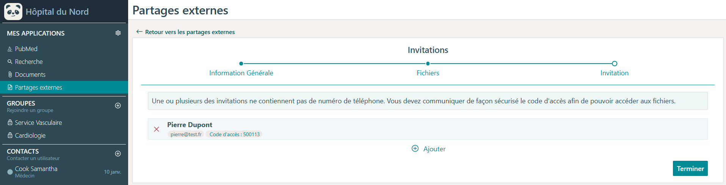
Task: Go to the Fichiers step
Action: coord(428,73)
